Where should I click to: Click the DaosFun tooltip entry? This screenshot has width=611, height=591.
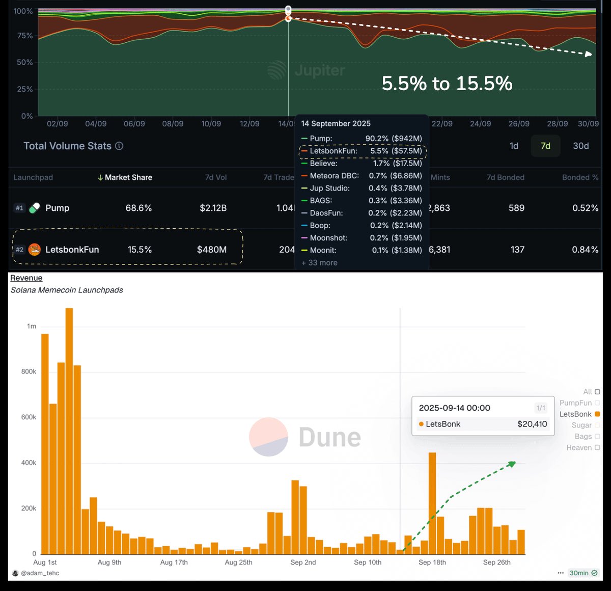coord(362,213)
